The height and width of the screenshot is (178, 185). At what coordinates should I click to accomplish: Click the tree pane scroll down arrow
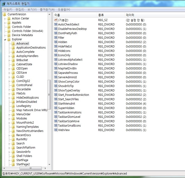tap(49, 164)
